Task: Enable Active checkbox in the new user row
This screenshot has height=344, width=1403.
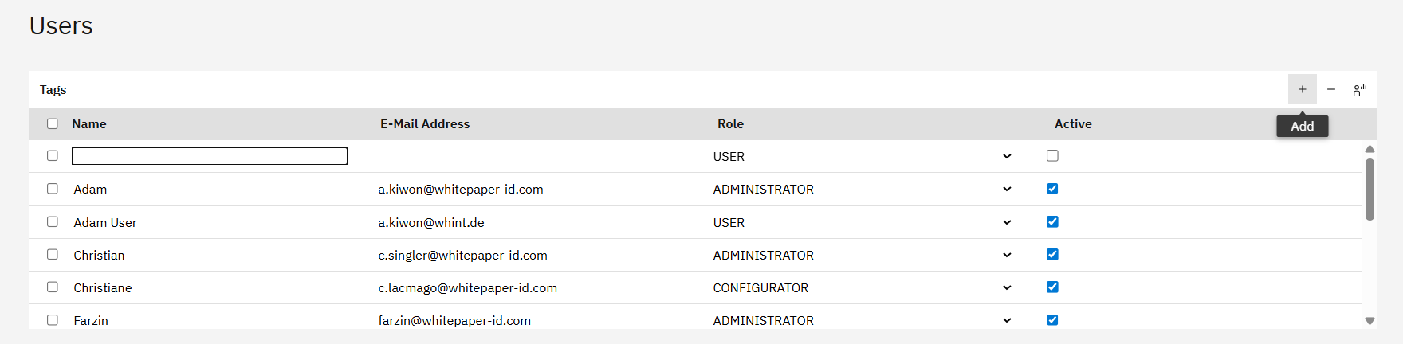Action: coord(1052,156)
